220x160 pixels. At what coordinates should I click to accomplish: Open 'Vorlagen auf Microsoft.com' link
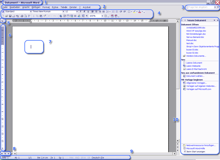pyautogui.click(x=199, y=89)
